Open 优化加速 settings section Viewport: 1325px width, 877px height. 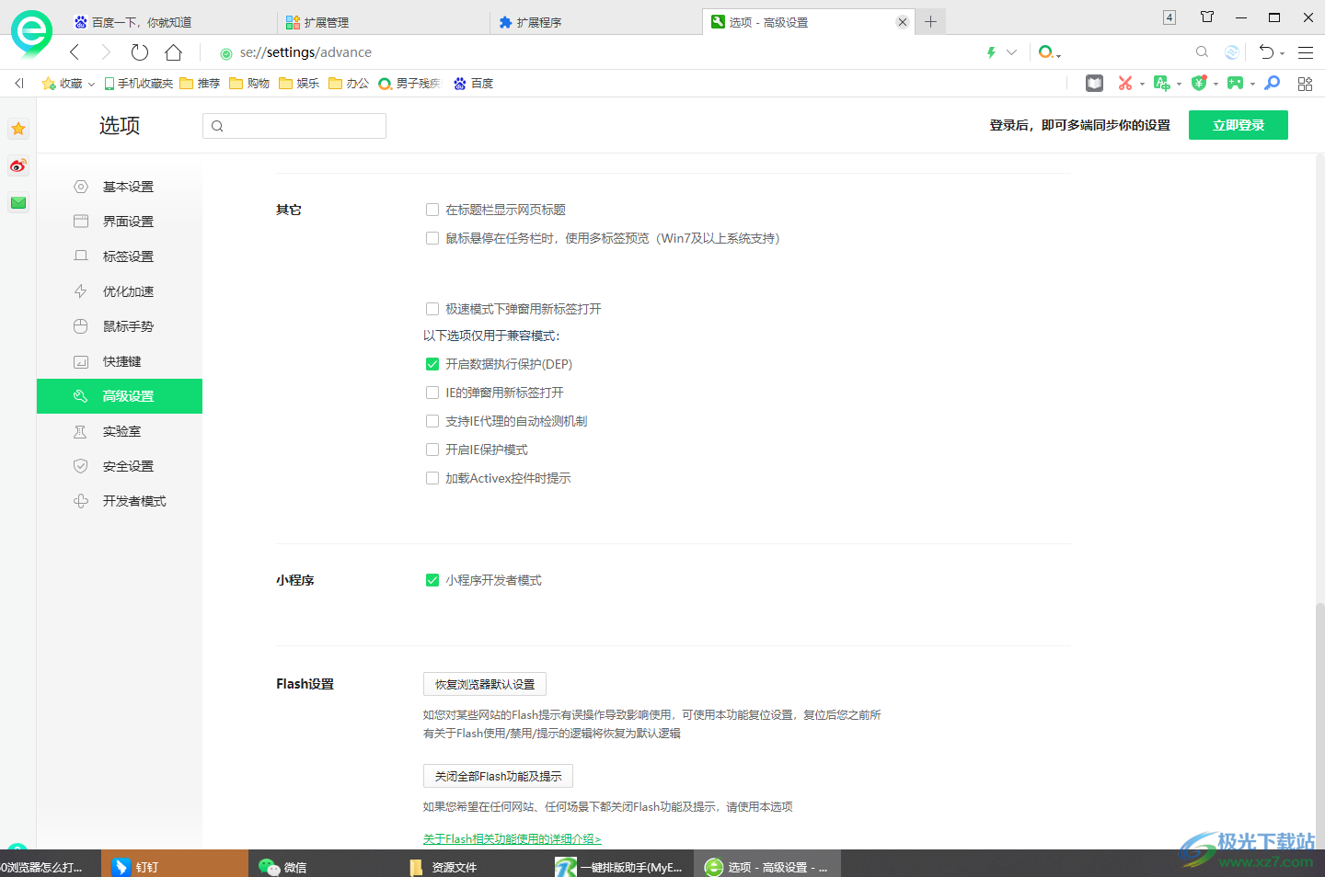(120, 291)
